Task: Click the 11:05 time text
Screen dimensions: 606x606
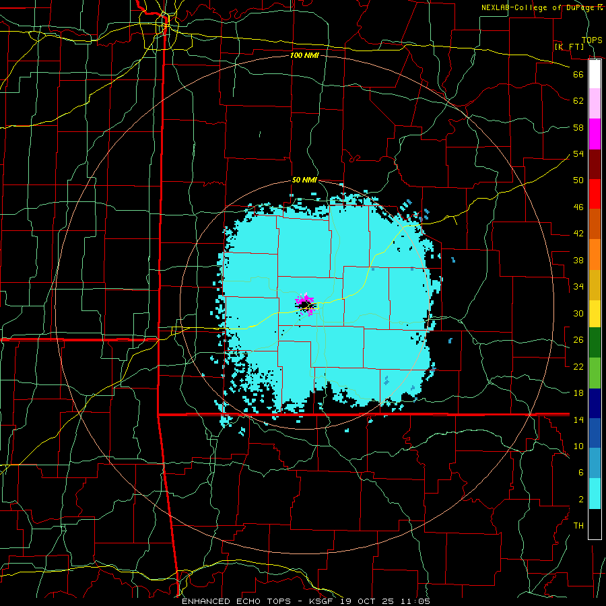Action: pyautogui.click(x=415, y=601)
